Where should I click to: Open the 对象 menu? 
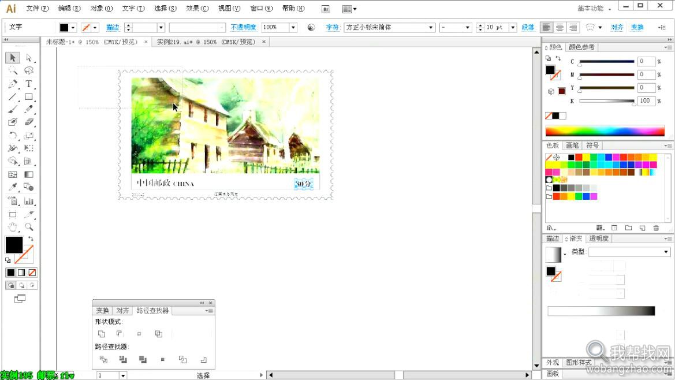[101, 8]
